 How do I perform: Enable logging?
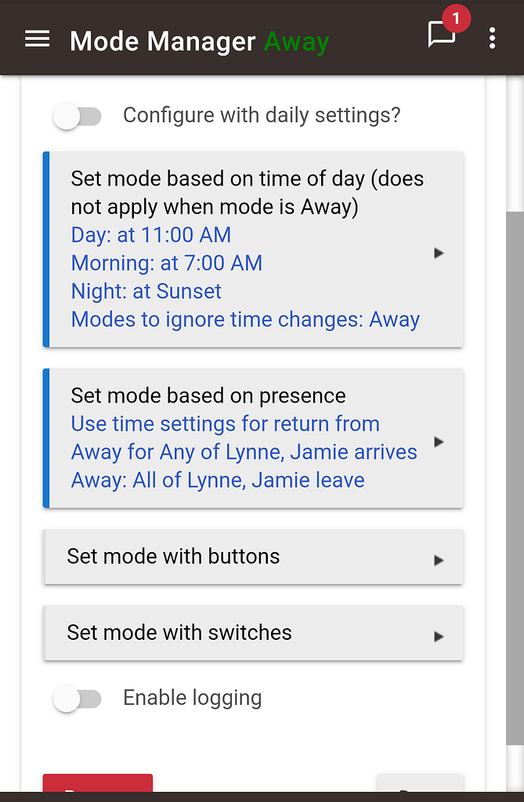(77, 698)
